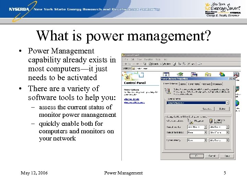Switch to the Alarms tab
This screenshot has width=247, height=185.
(x=183, y=84)
